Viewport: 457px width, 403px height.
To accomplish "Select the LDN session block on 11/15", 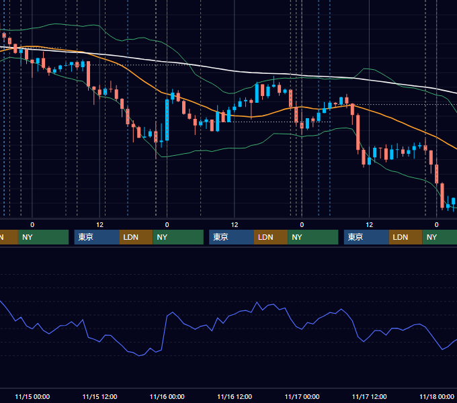I will coord(136,237).
